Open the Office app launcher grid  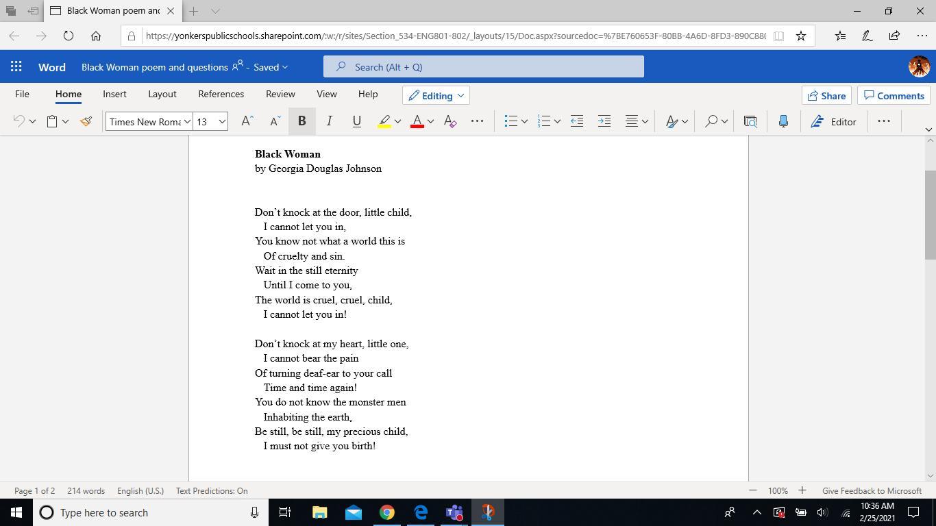coord(16,66)
